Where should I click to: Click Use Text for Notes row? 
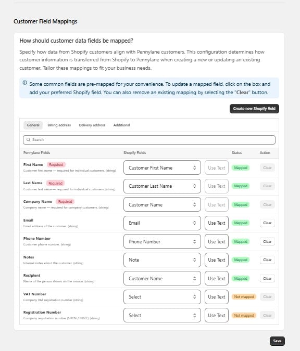217,260
